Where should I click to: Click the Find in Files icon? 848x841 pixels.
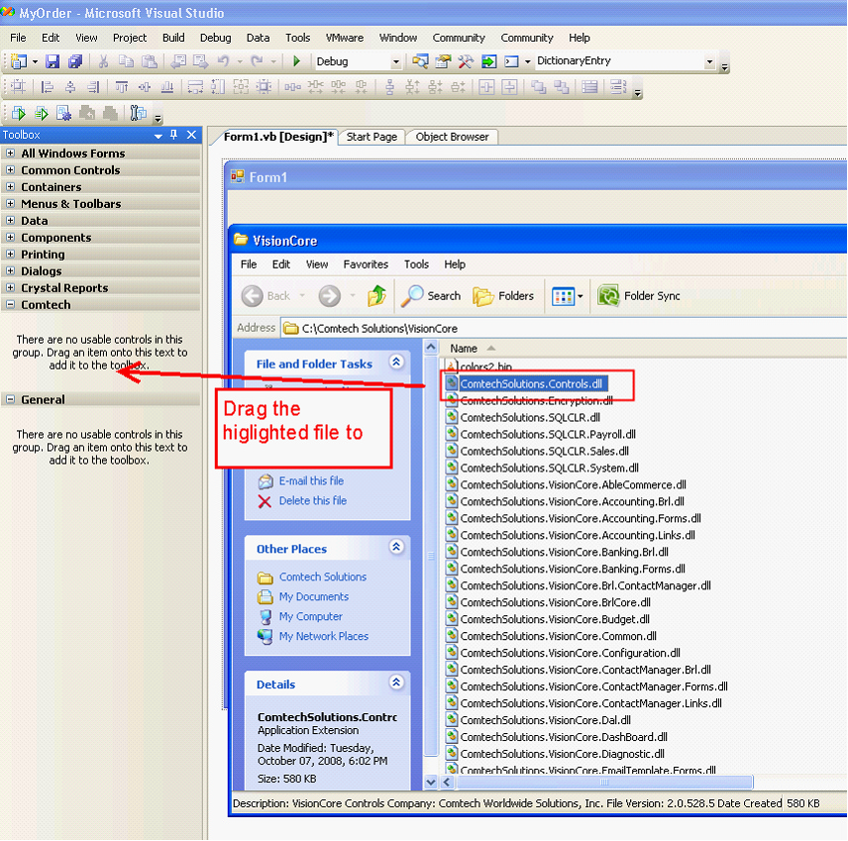(x=420, y=61)
